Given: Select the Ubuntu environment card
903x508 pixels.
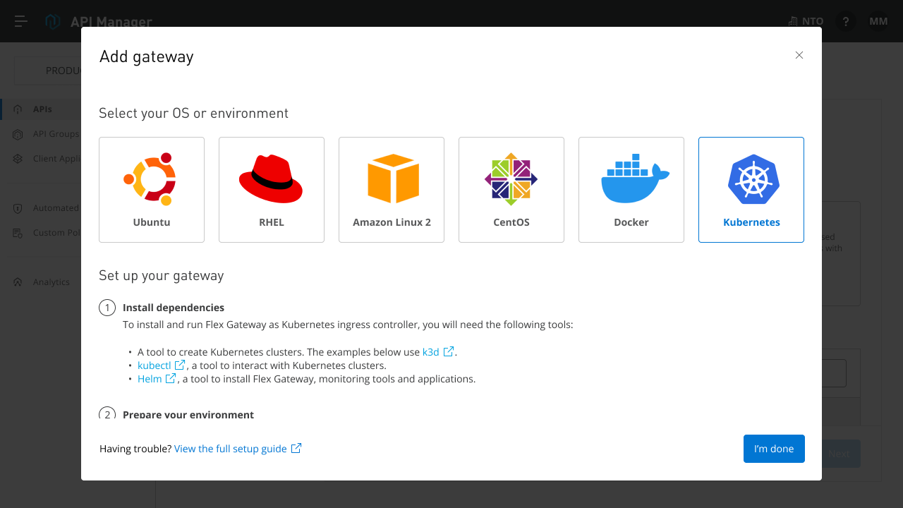Looking at the screenshot, I should point(152,190).
